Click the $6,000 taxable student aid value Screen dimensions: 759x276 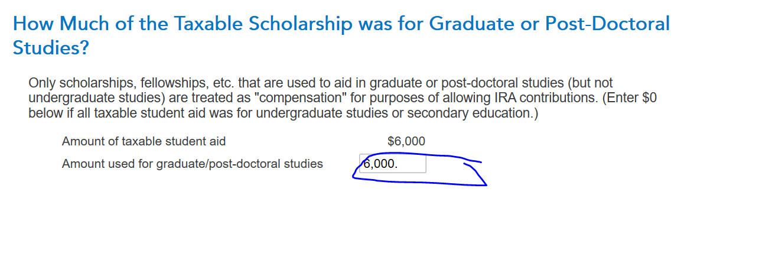[406, 141]
